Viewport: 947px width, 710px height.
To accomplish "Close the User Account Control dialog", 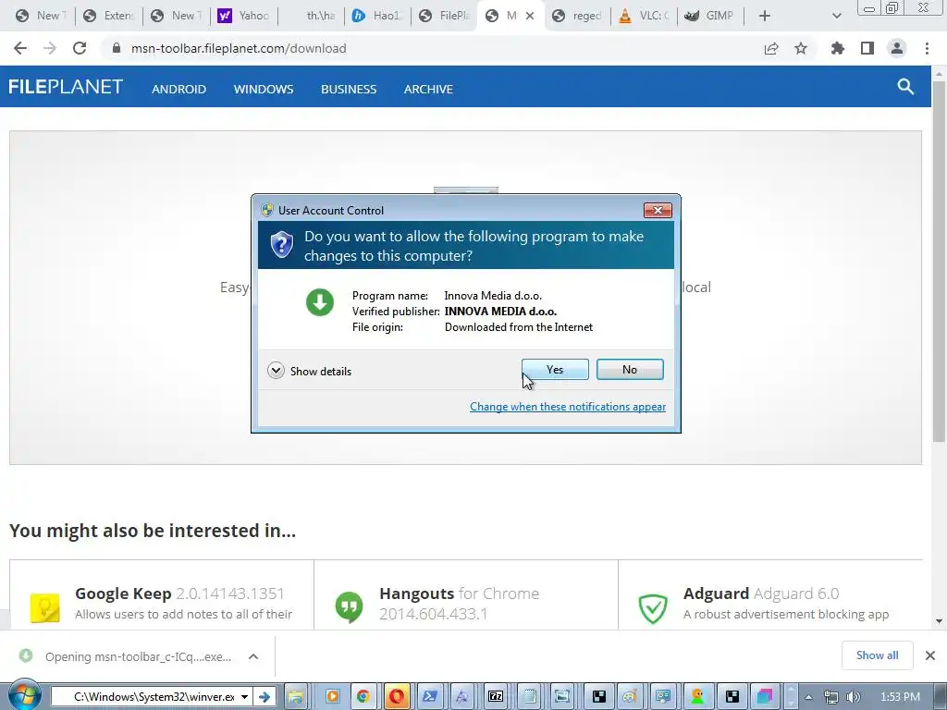I will (658, 210).
